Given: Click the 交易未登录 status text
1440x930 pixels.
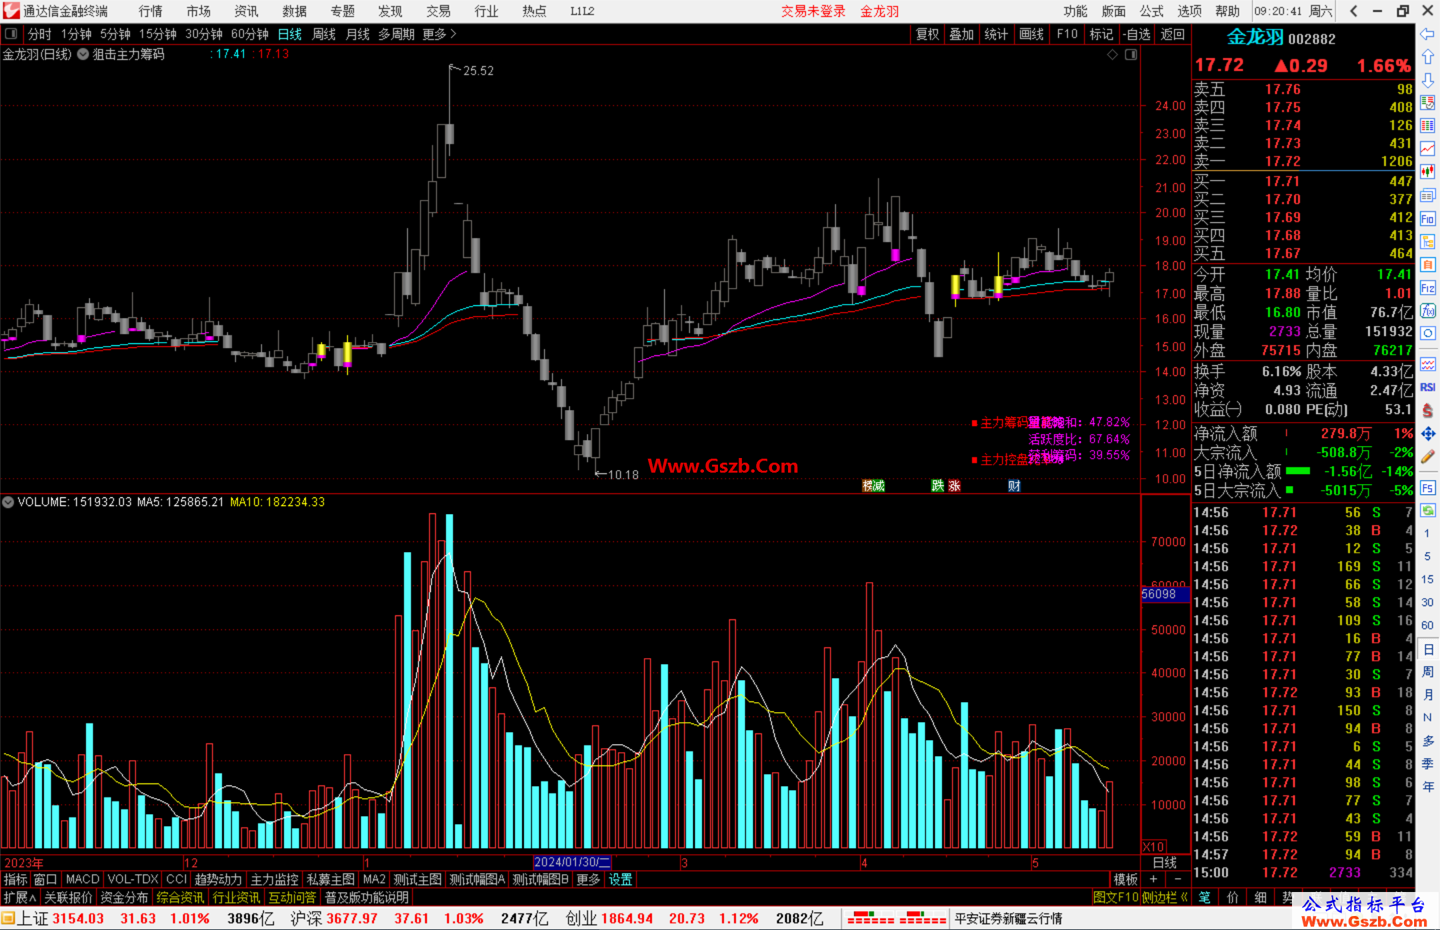Looking at the screenshot, I should coord(813,11).
